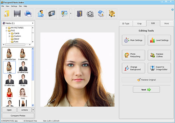The height and width of the screenshot is (123, 175).
Task: Open the Settings menu
Action: (14, 6)
